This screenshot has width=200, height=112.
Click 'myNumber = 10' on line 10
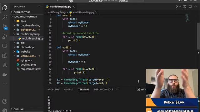pyautogui.click(x=77, y=26)
